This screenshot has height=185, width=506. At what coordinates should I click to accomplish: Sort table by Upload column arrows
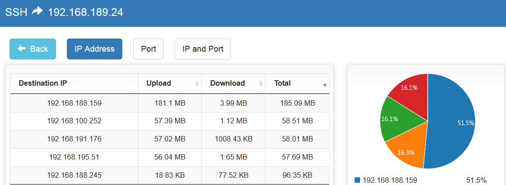197,84
